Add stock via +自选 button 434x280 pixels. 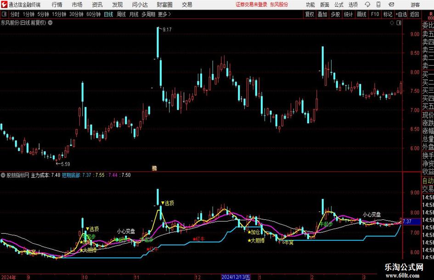401,14
